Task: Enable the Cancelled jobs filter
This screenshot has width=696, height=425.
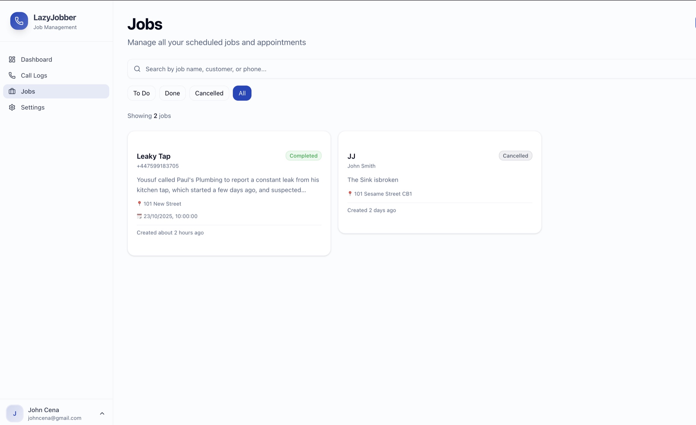Action: click(x=209, y=93)
